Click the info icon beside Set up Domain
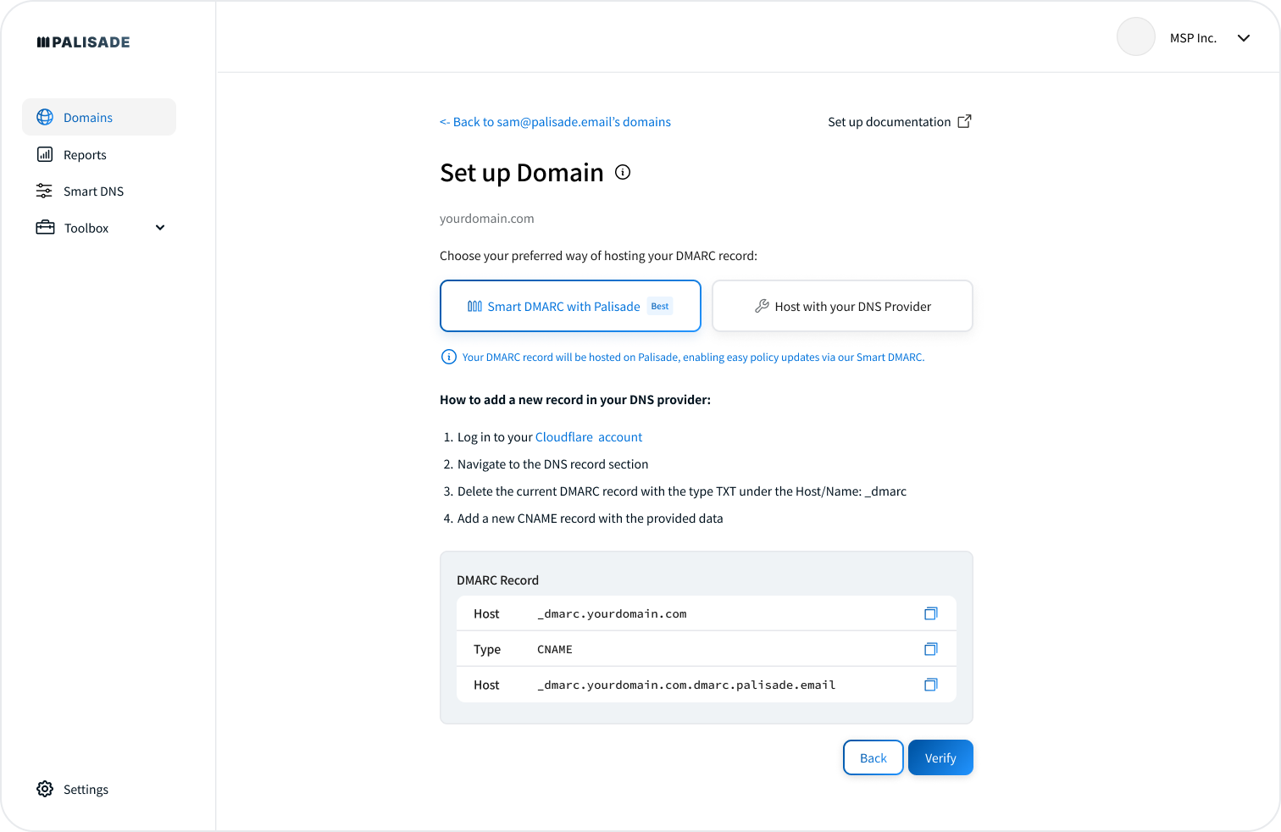This screenshot has width=1281, height=832. (x=623, y=173)
